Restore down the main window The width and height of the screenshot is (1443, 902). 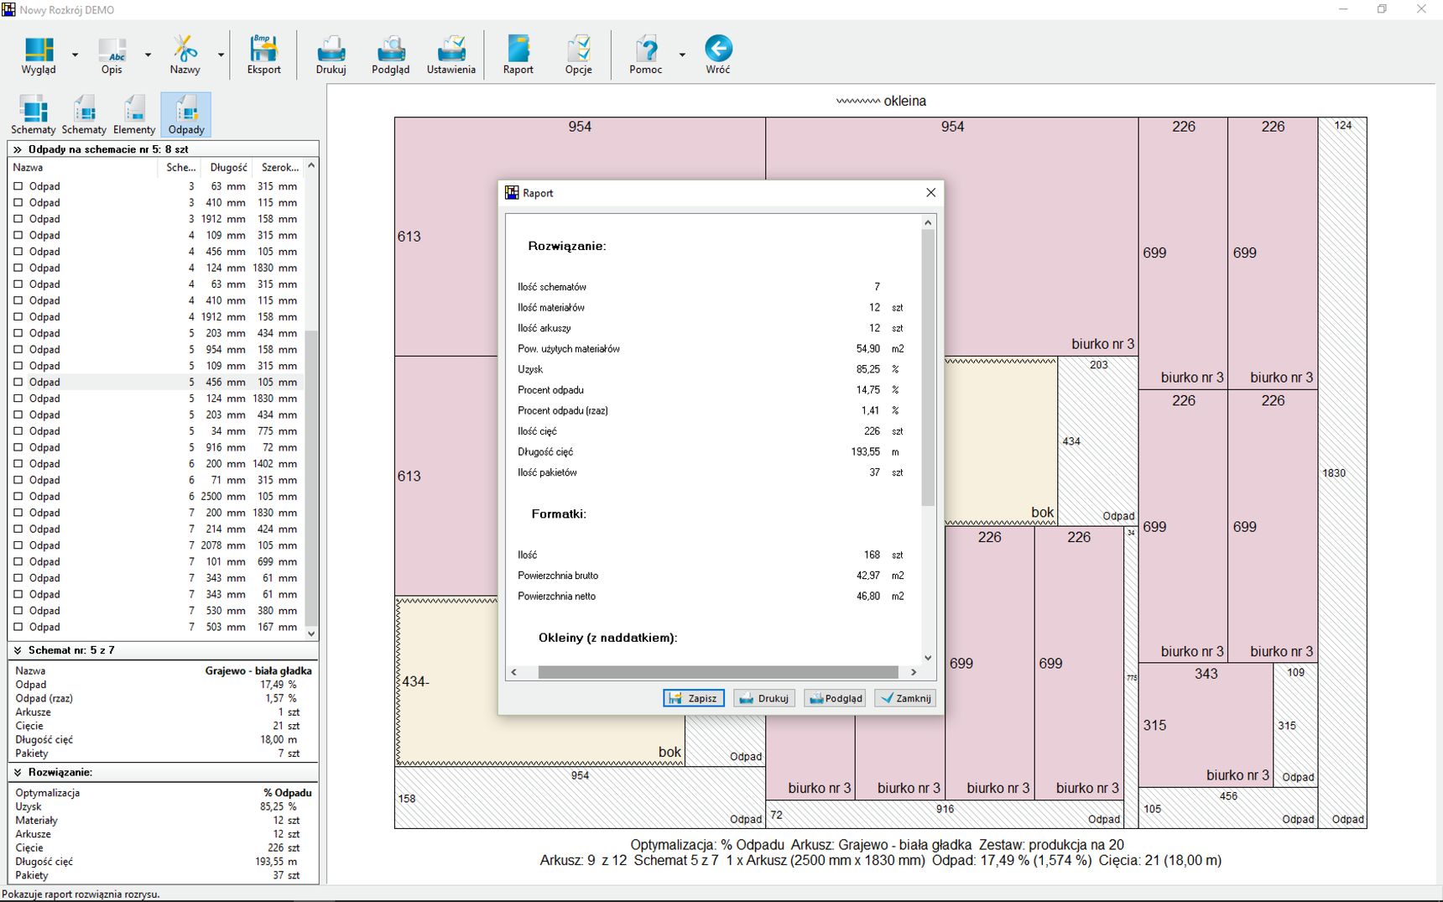(x=1382, y=9)
